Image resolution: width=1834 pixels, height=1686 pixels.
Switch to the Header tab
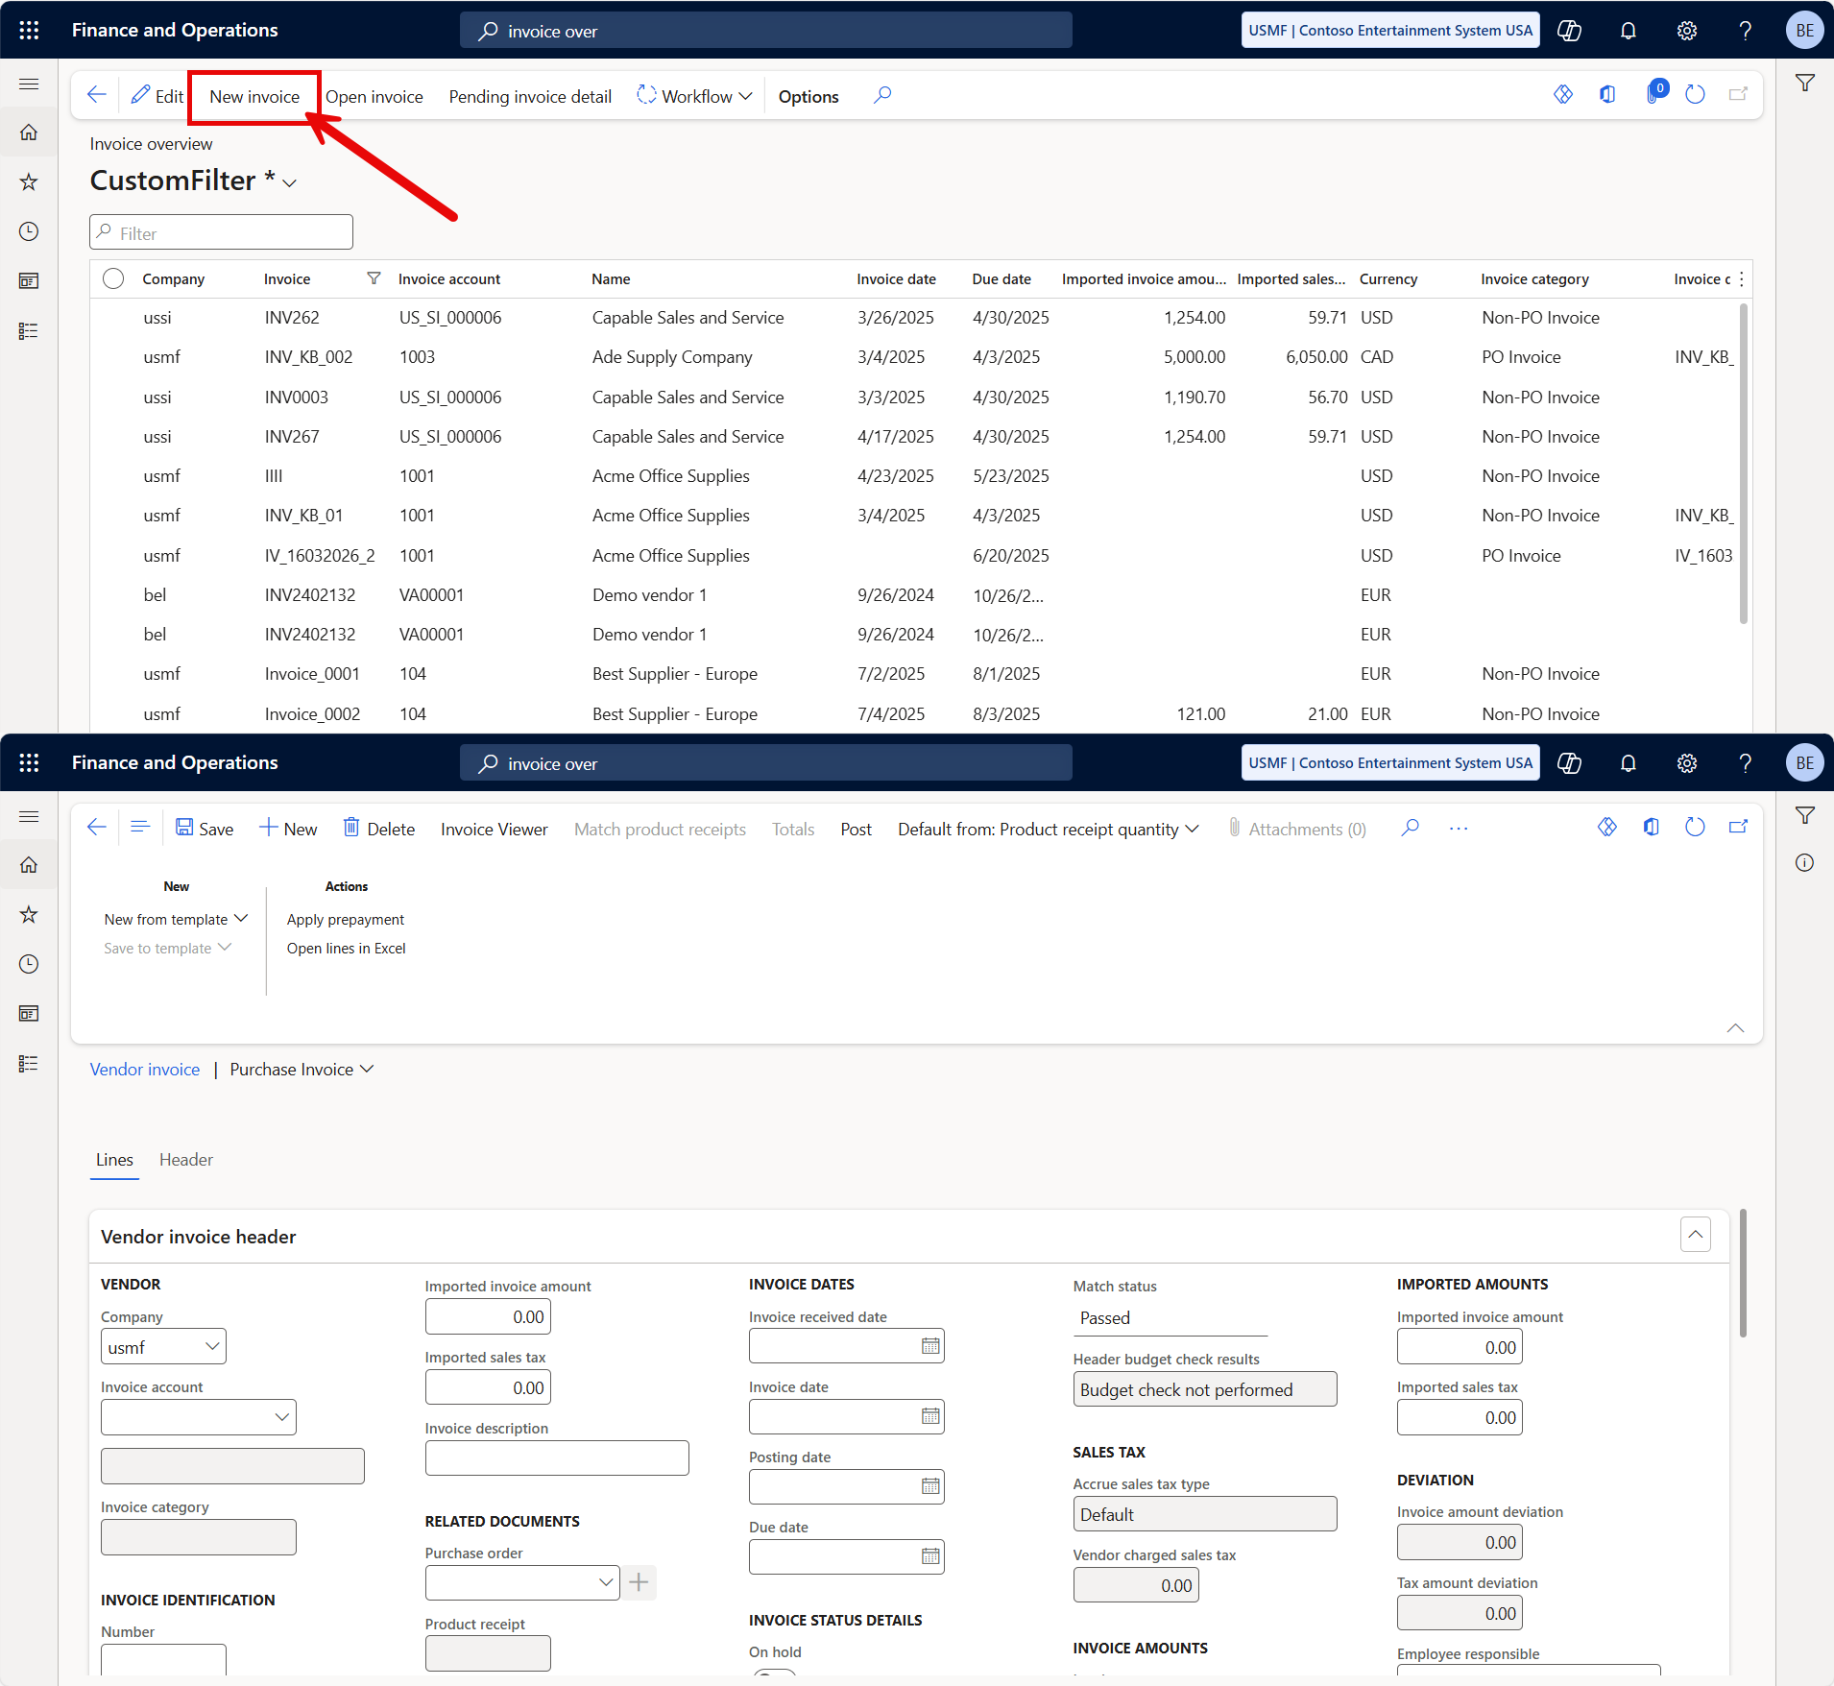(x=185, y=1159)
